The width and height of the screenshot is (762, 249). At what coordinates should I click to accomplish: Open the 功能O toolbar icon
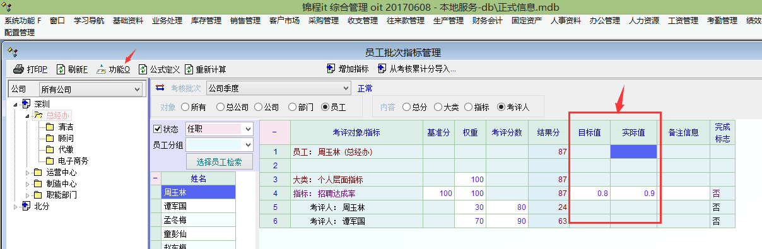102,69
